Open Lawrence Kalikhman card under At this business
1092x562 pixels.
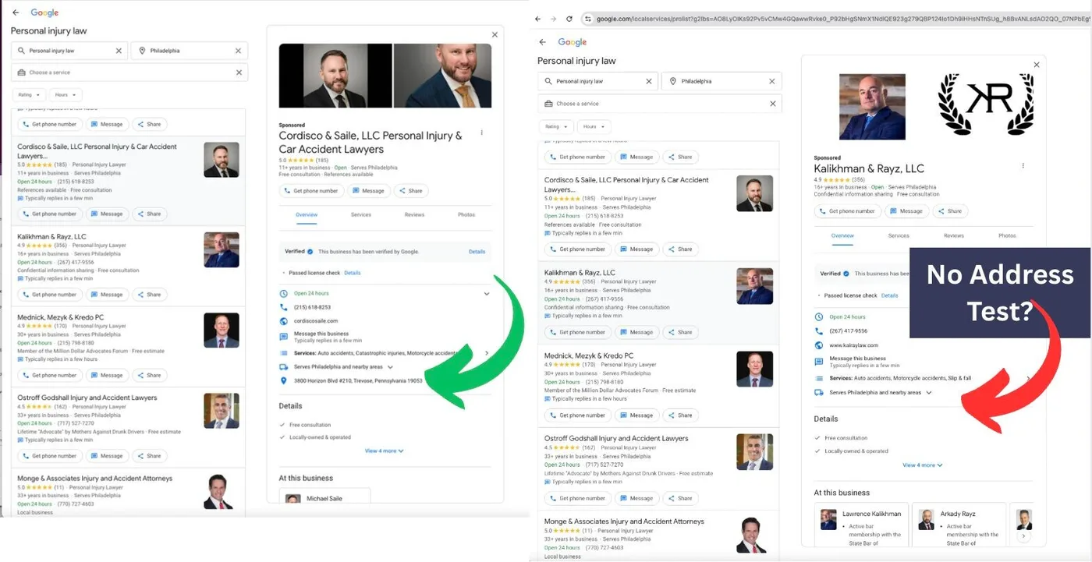click(x=861, y=525)
